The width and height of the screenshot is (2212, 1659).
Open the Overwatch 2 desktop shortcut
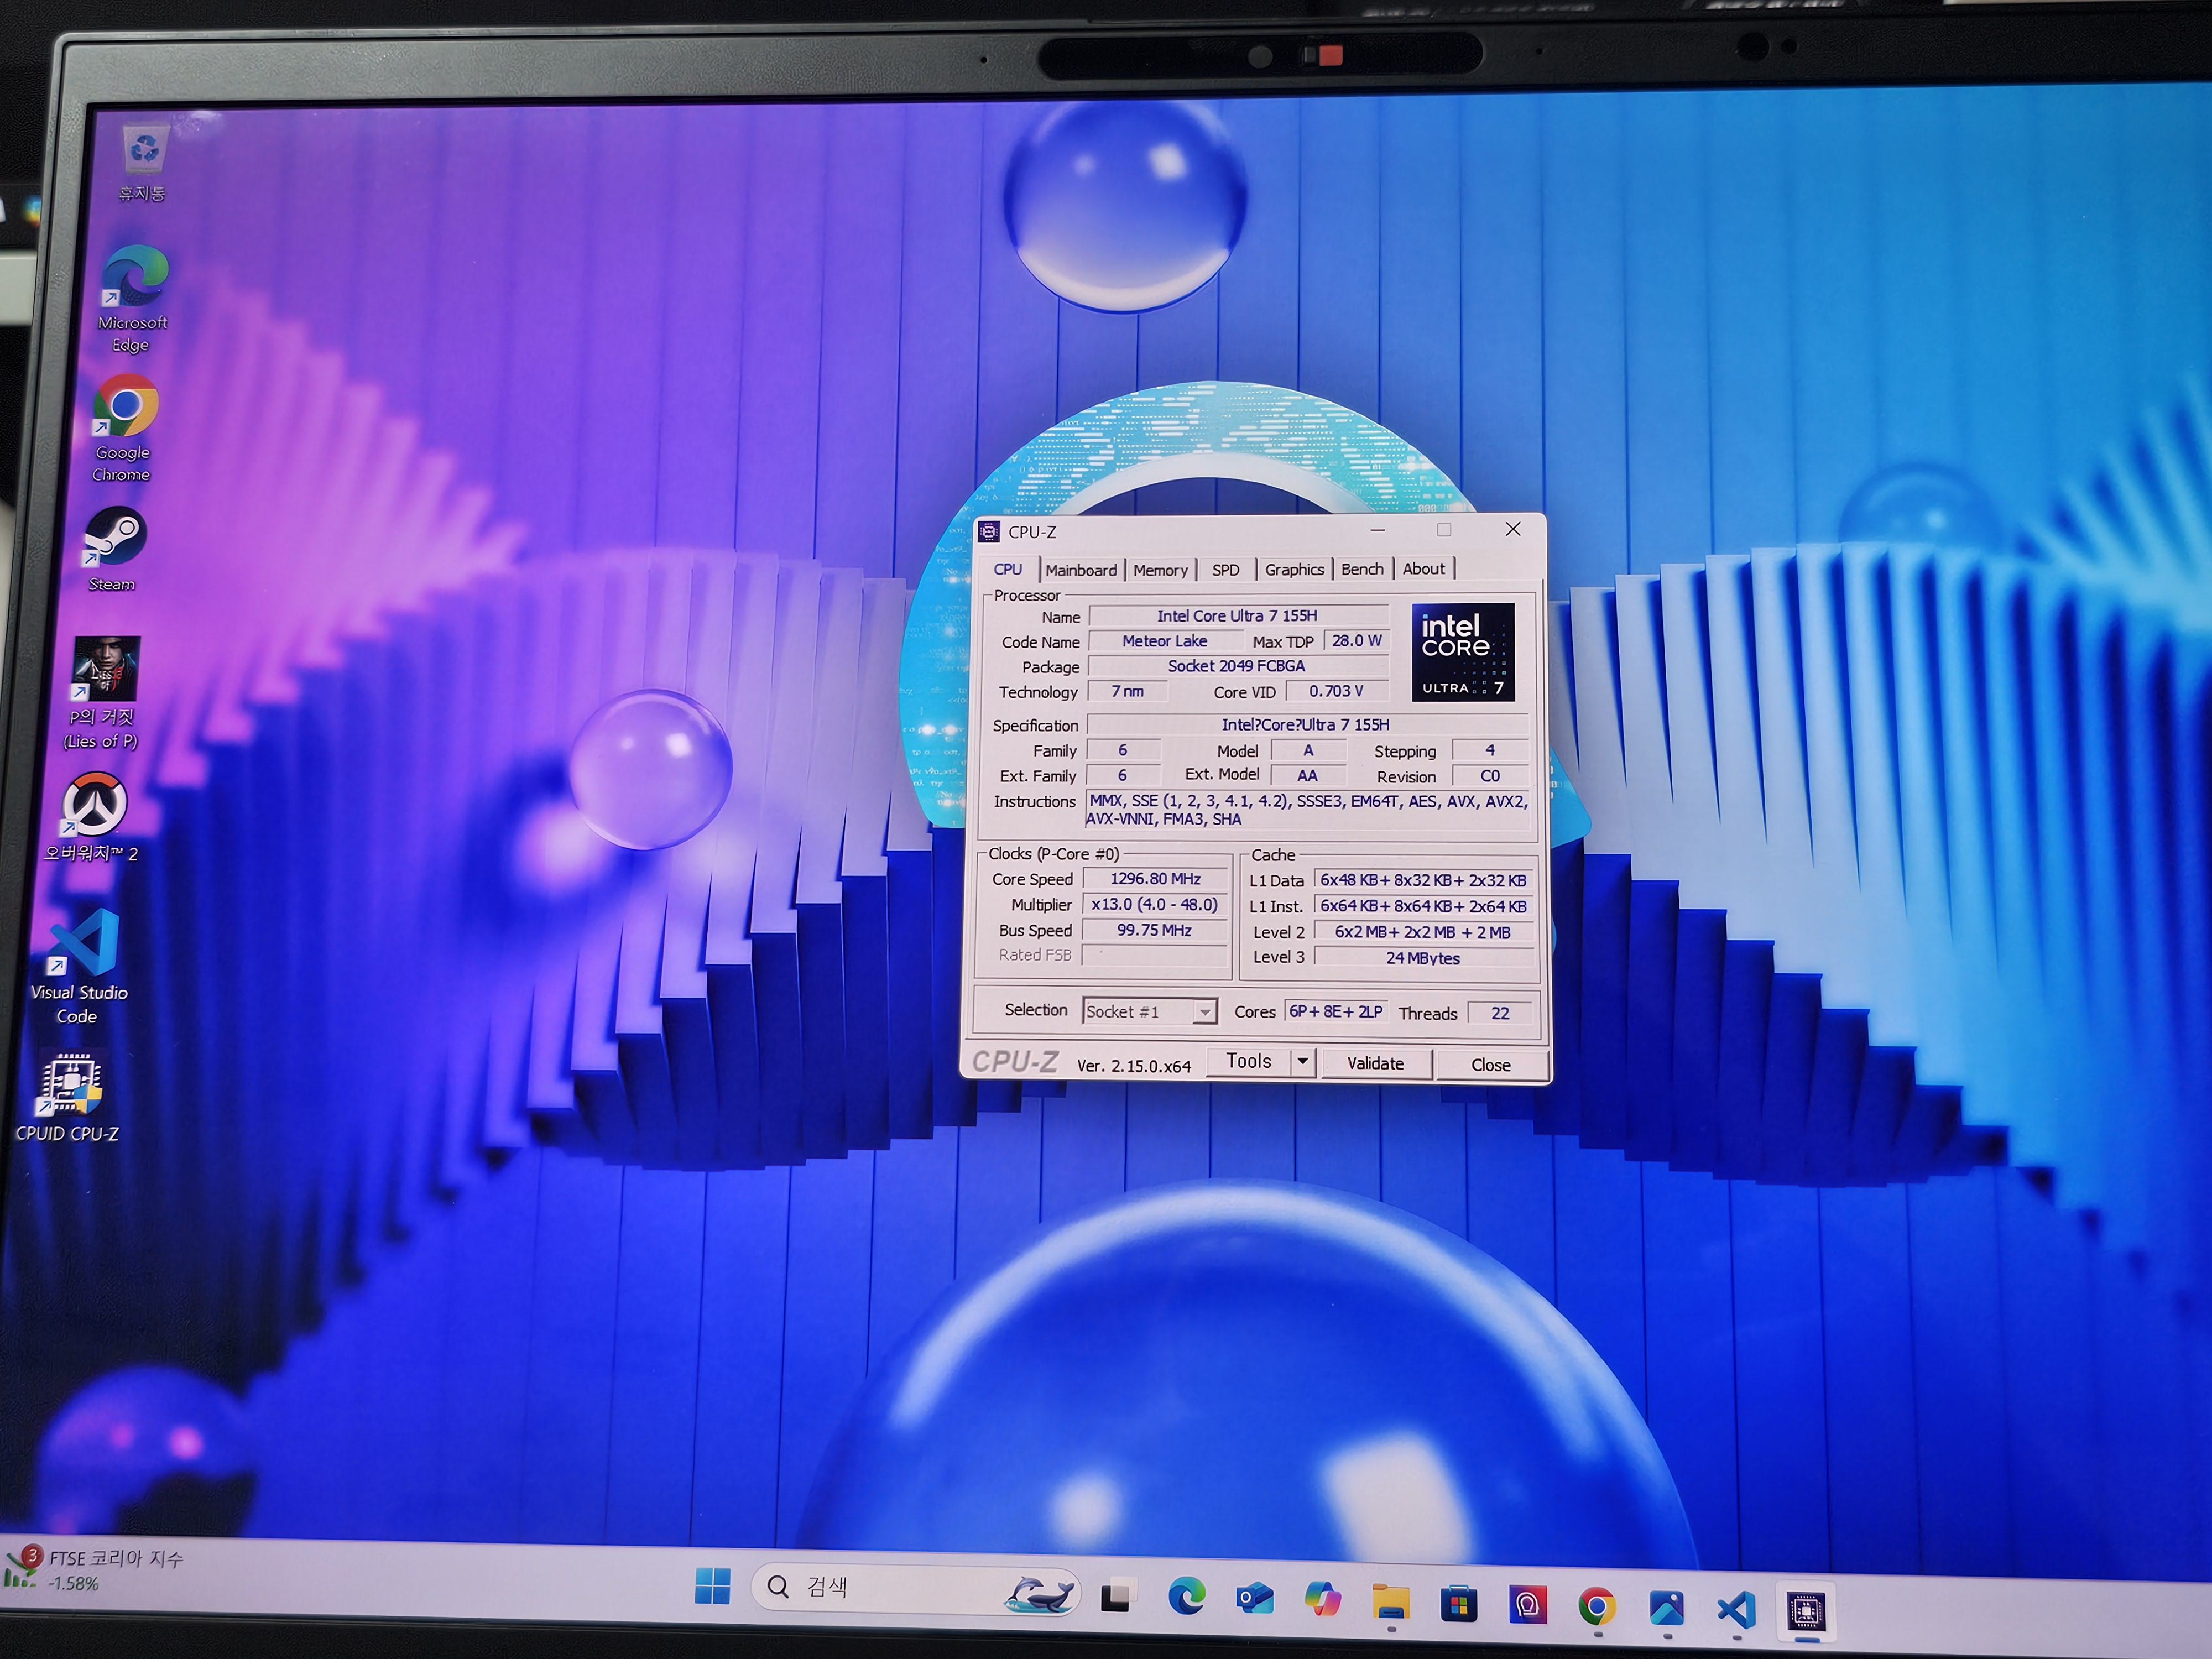[x=94, y=804]
